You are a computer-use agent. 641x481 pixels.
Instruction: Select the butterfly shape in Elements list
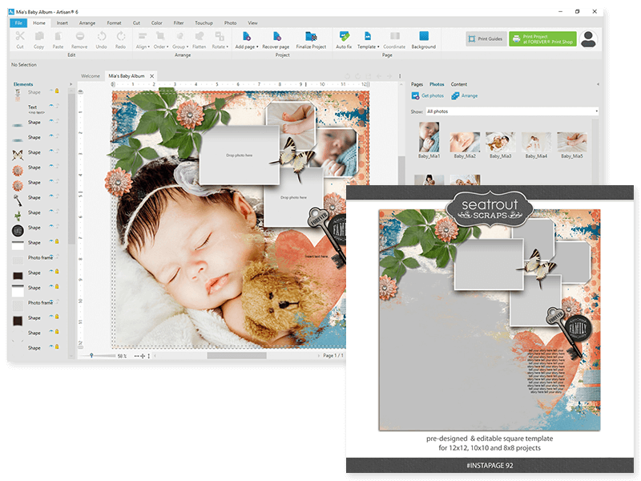coord(18,155)
